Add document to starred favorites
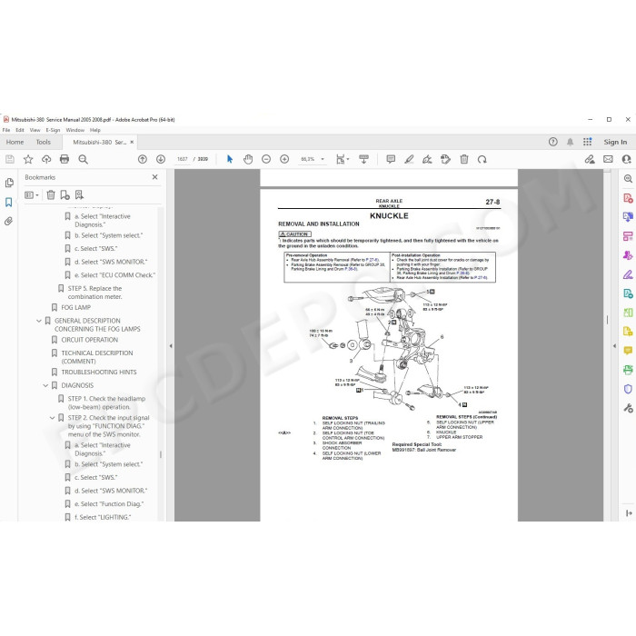Screen dimensions: 636x636 [28, 159]
